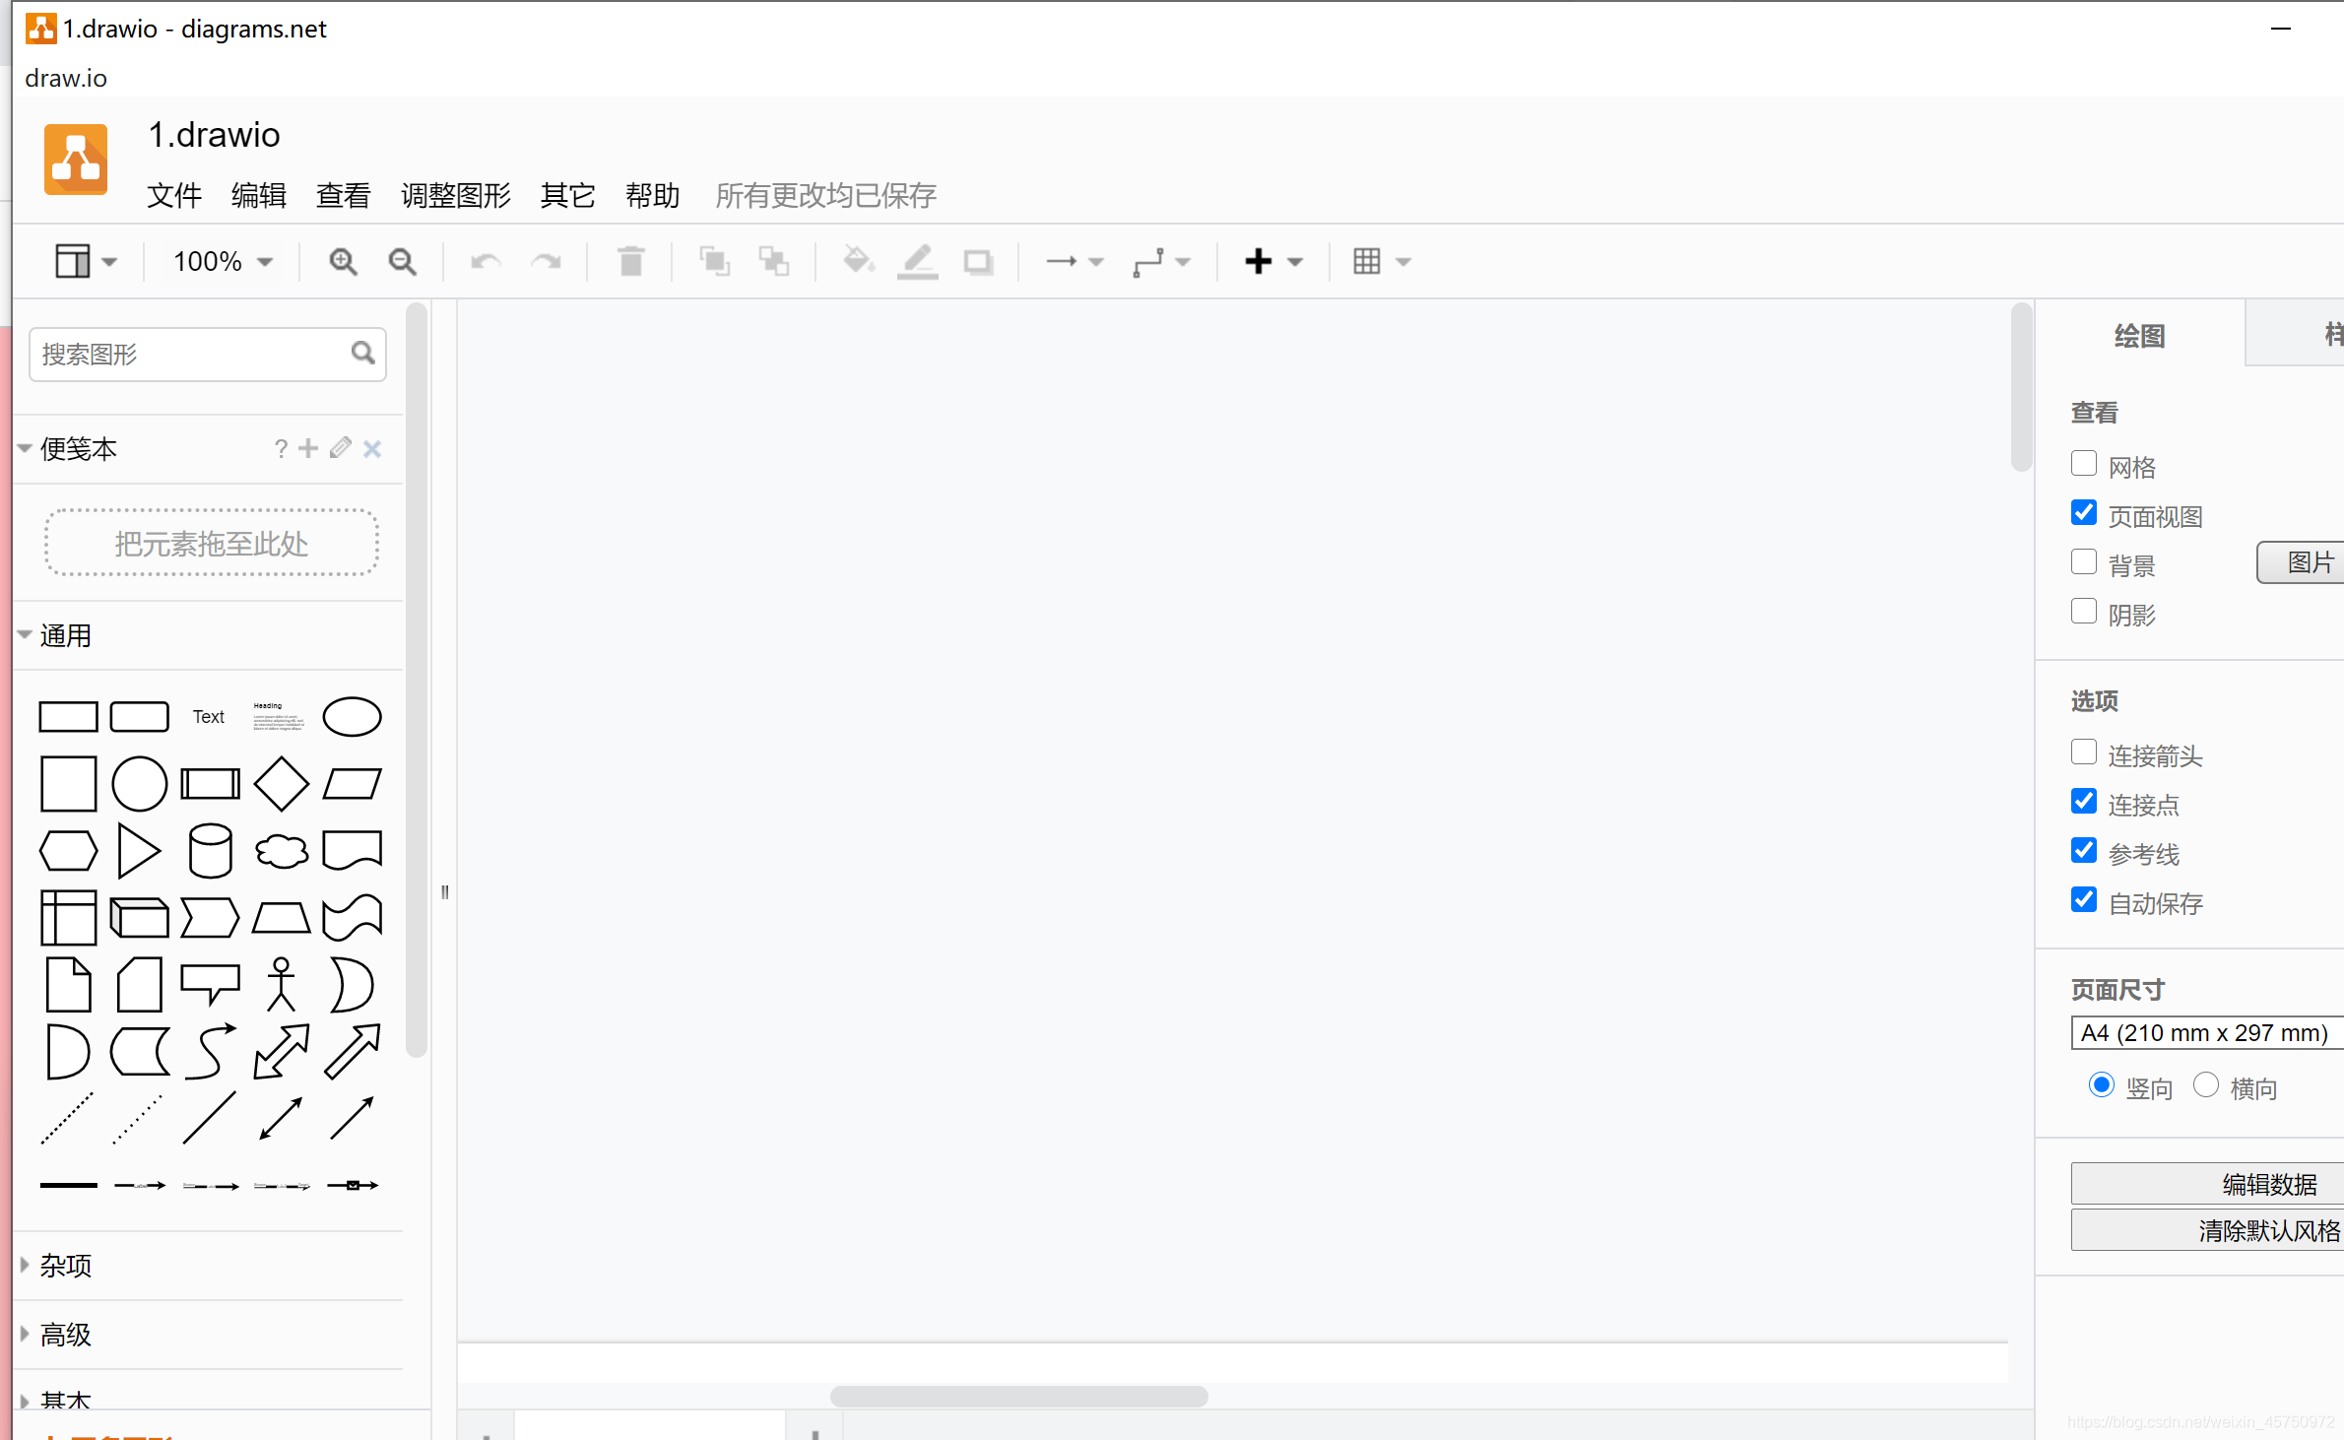
Task: Open the table grid dropdown
Action: coord(1382,261)
